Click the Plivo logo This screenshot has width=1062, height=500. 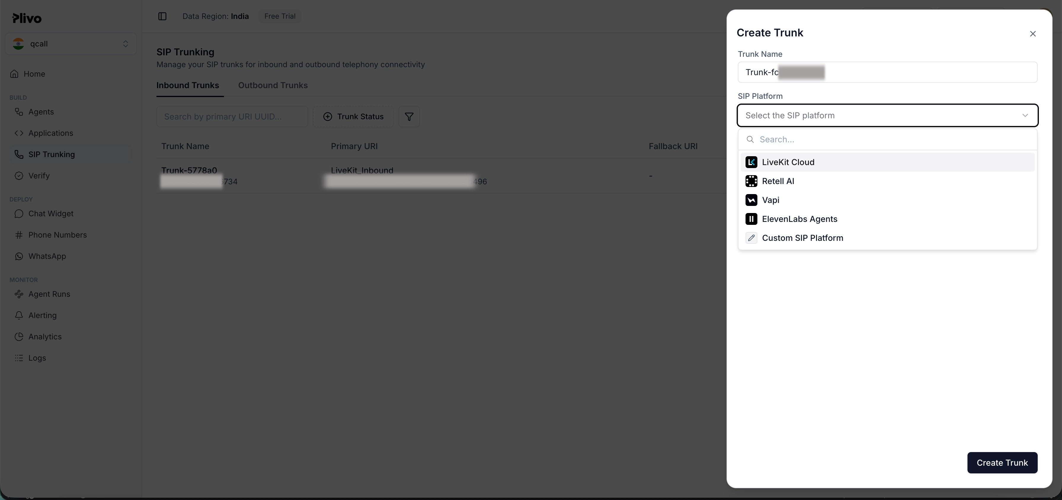27,18
